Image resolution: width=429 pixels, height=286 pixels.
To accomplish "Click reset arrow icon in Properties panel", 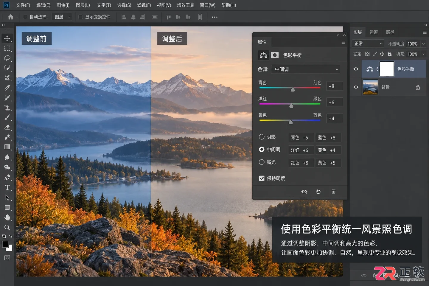I will [318, 192].
